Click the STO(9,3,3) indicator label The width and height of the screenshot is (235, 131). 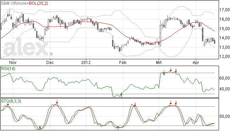tap(11, 101)
